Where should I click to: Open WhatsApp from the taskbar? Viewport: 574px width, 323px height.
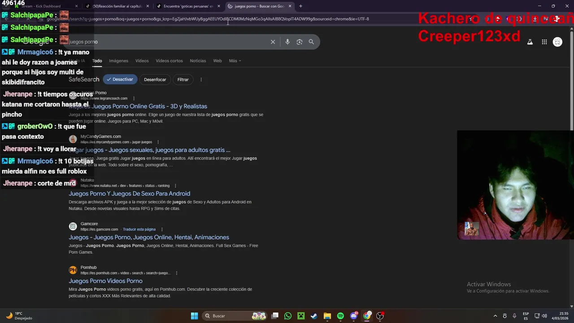coord(288,316)
